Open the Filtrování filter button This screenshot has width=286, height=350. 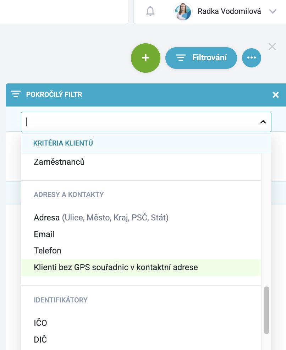point(201,58)
